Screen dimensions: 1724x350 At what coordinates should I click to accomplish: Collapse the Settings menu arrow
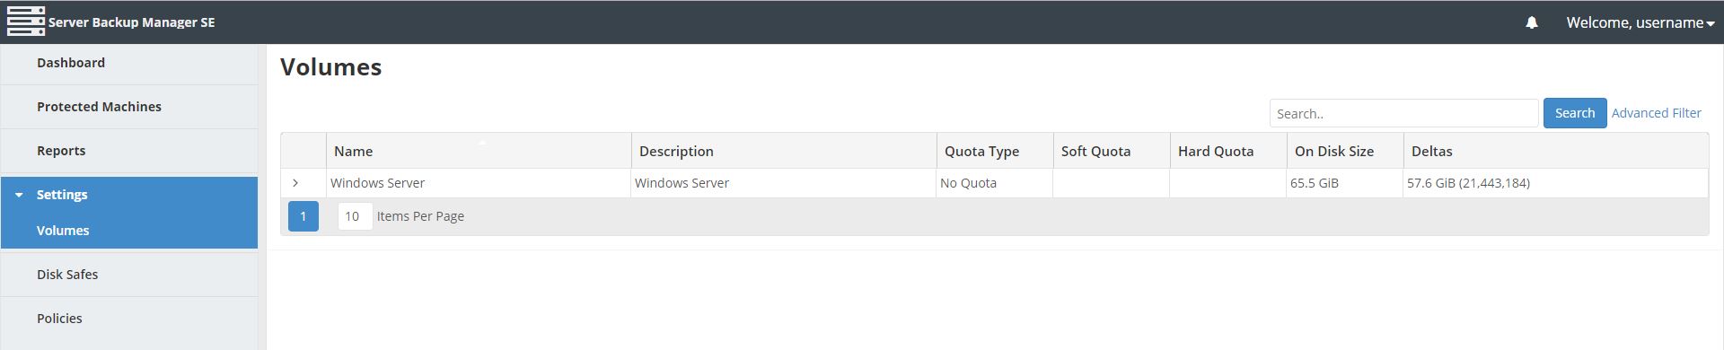19,195
